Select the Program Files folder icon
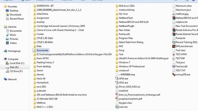Viewport: 198px width, 111px height. point(117,38)
